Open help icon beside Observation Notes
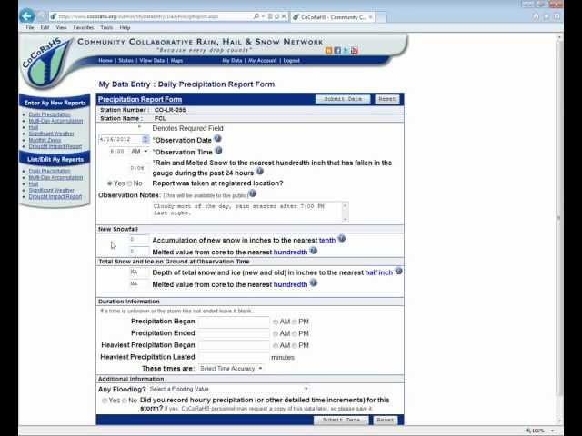 coord(253,193)
